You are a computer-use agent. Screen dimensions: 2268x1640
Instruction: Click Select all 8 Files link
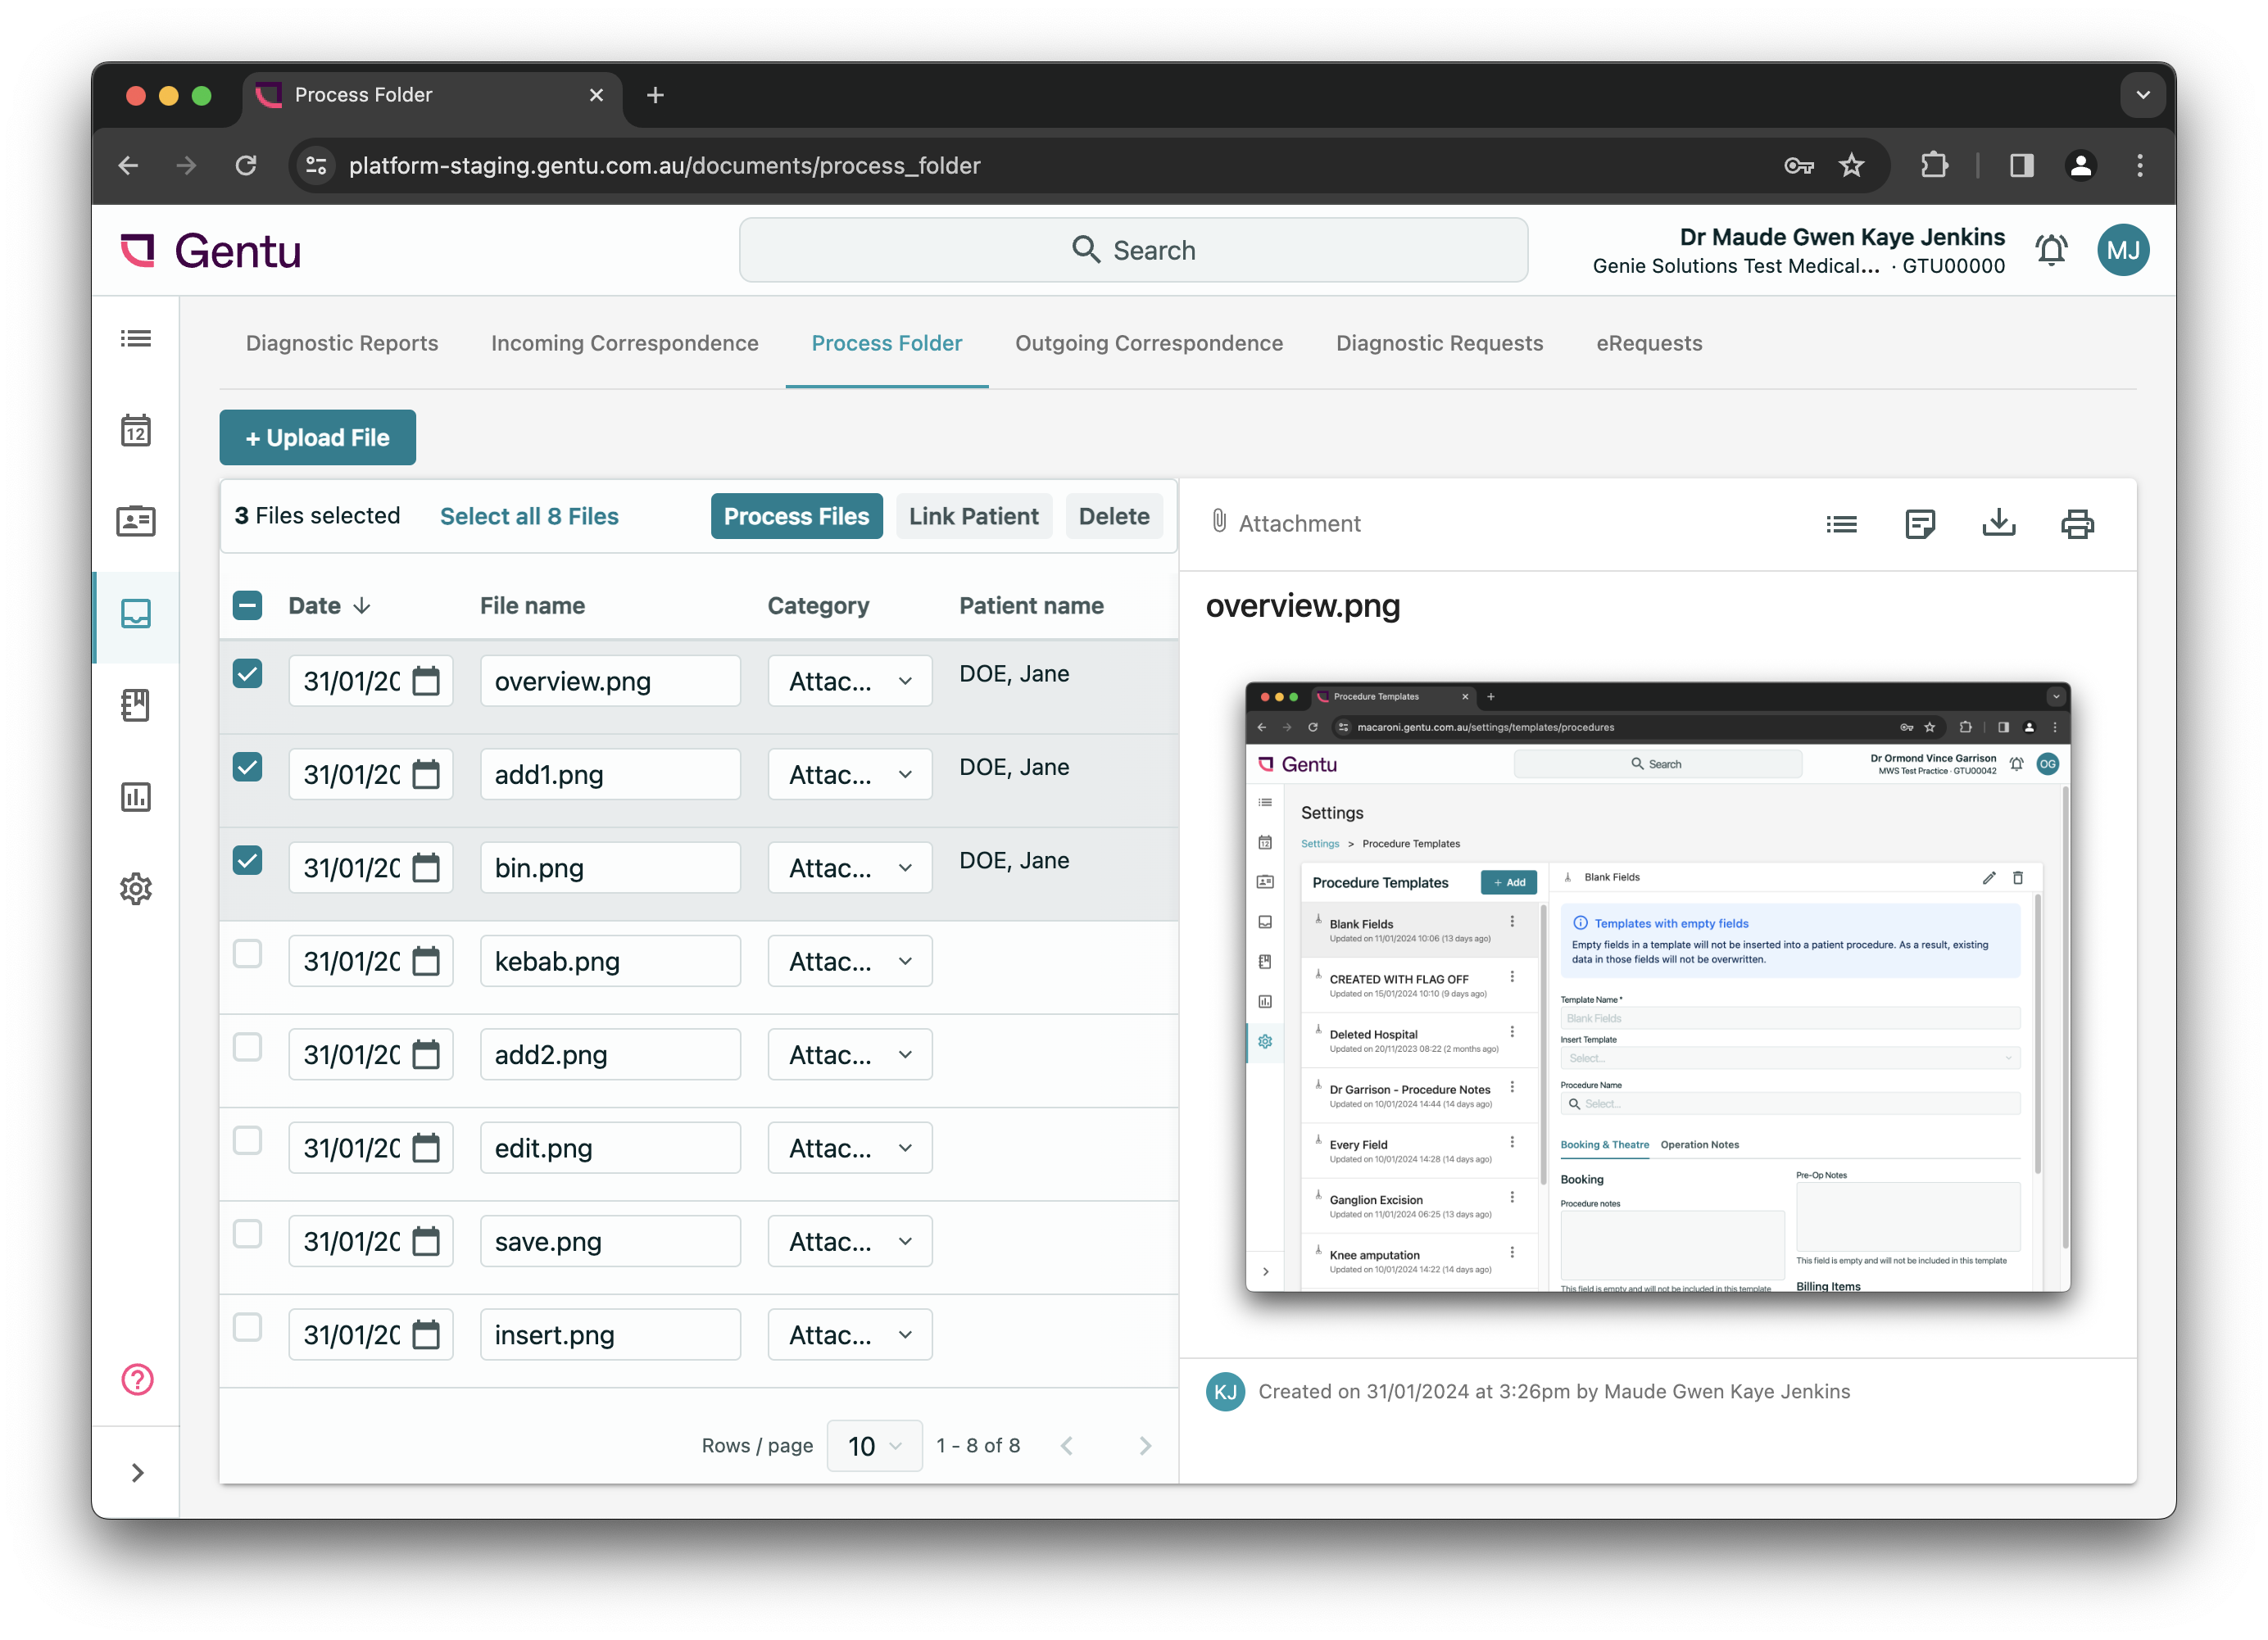click(x=529, y=516)
